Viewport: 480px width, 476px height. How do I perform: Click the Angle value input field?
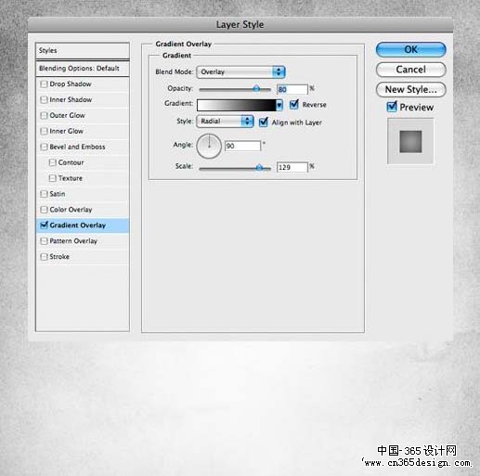tap(242, 146)
